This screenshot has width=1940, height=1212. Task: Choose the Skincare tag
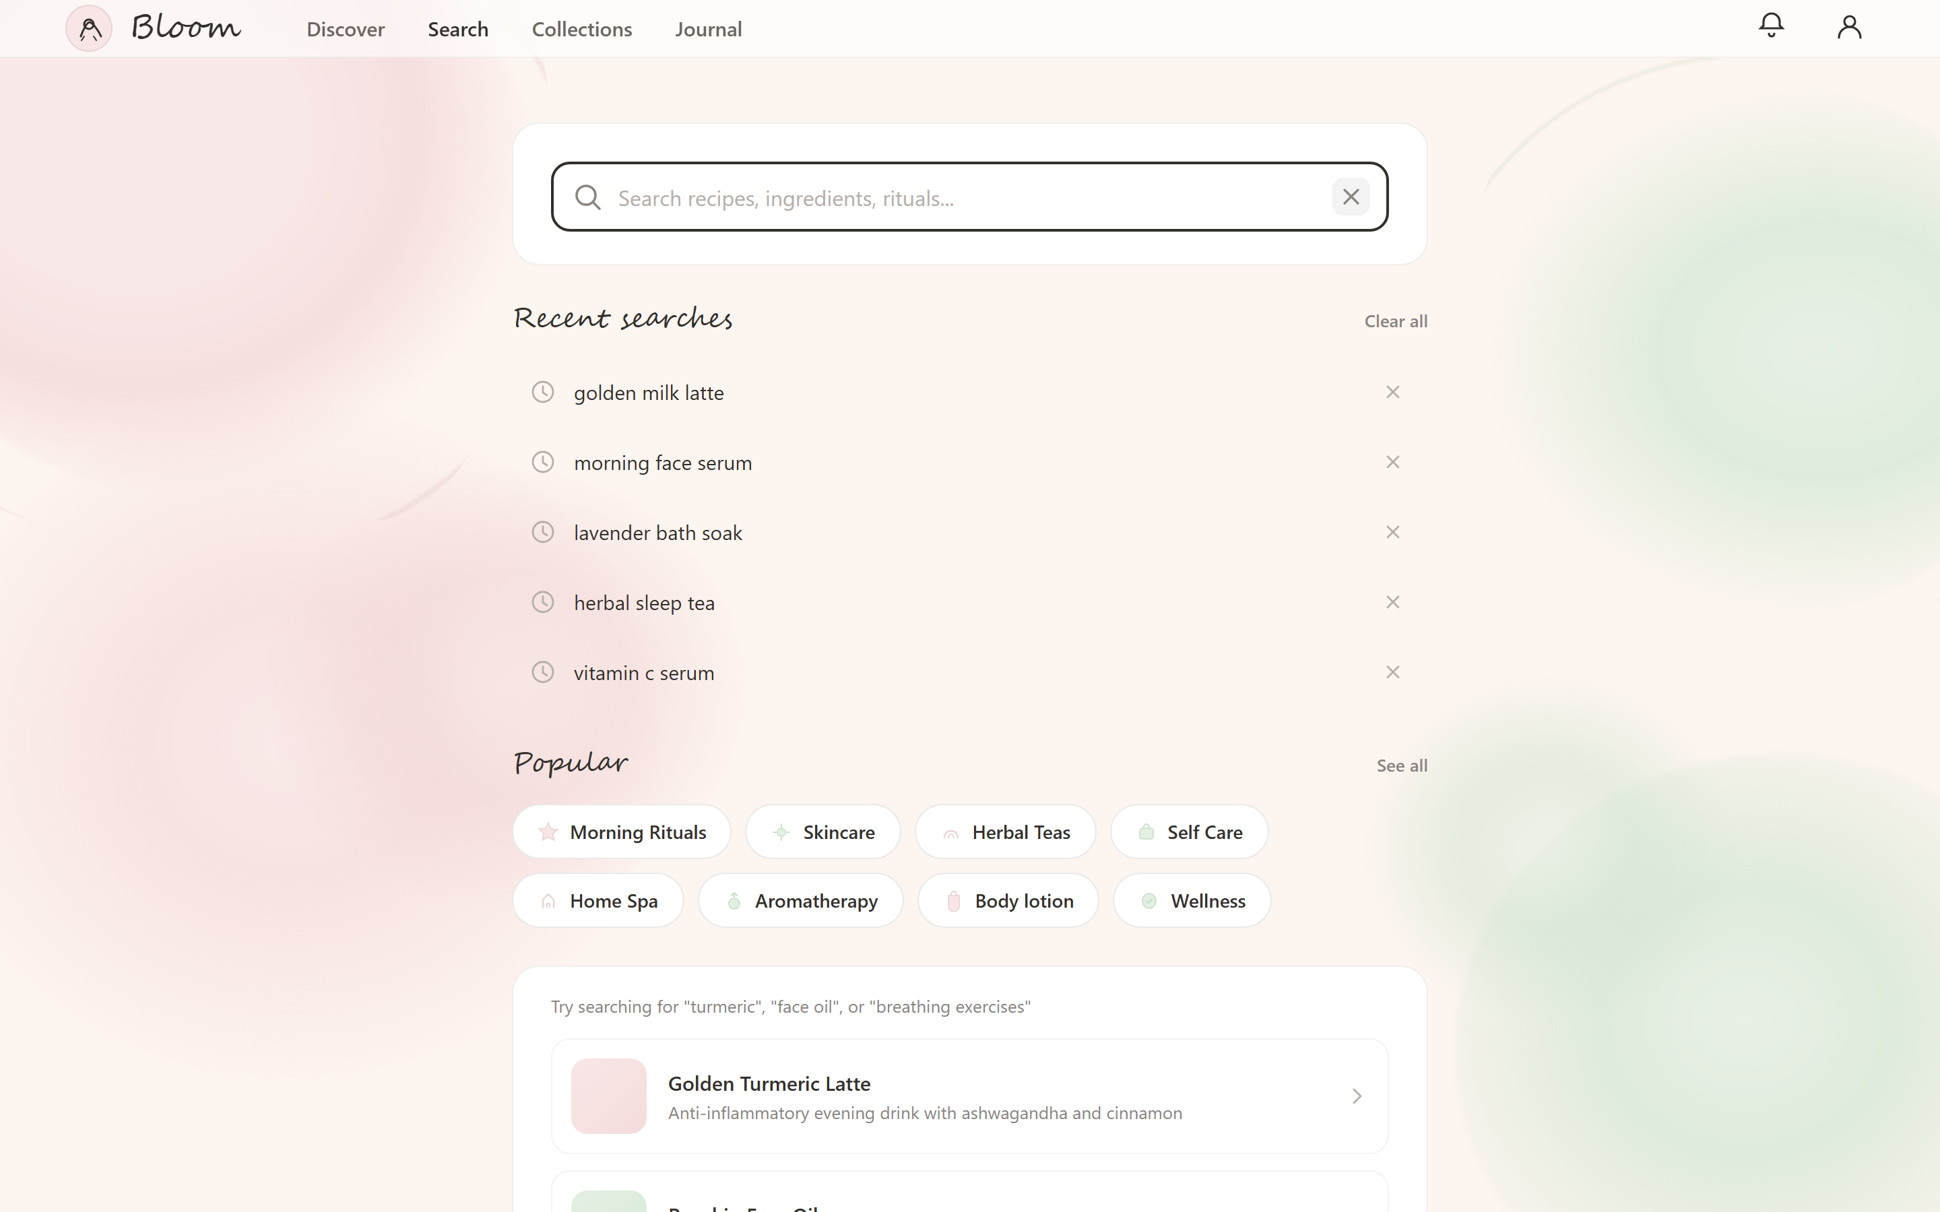822,832
